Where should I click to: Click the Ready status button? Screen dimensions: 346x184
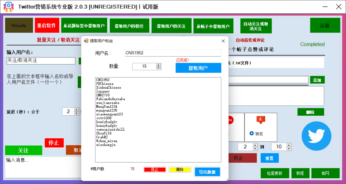[19, 25]
